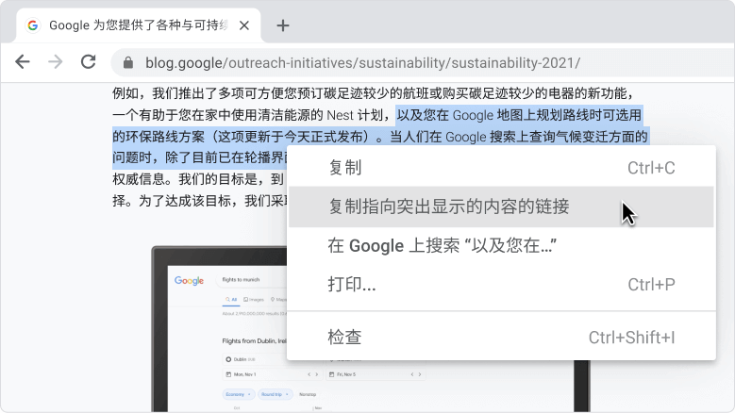This screenshot has height=413, width=735.
Task: Expand the Round trip dropdown
Action: pyautogui.click(x=275, y=394)
